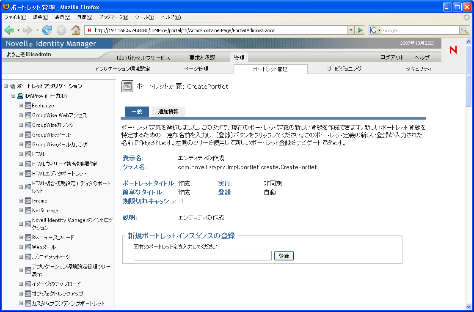Click the GroupWiseメール portlet icon
This screenshot has width=474, height=312.
pyautogui.click(x=28, y=135)
